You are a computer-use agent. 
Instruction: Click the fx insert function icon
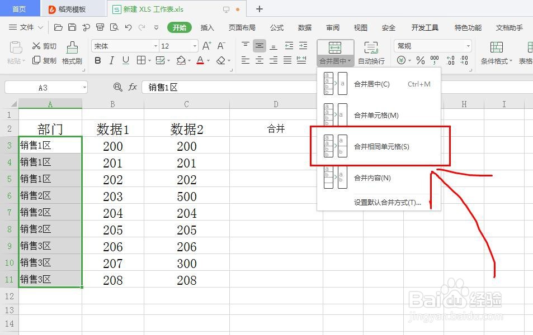pos(133,87)
